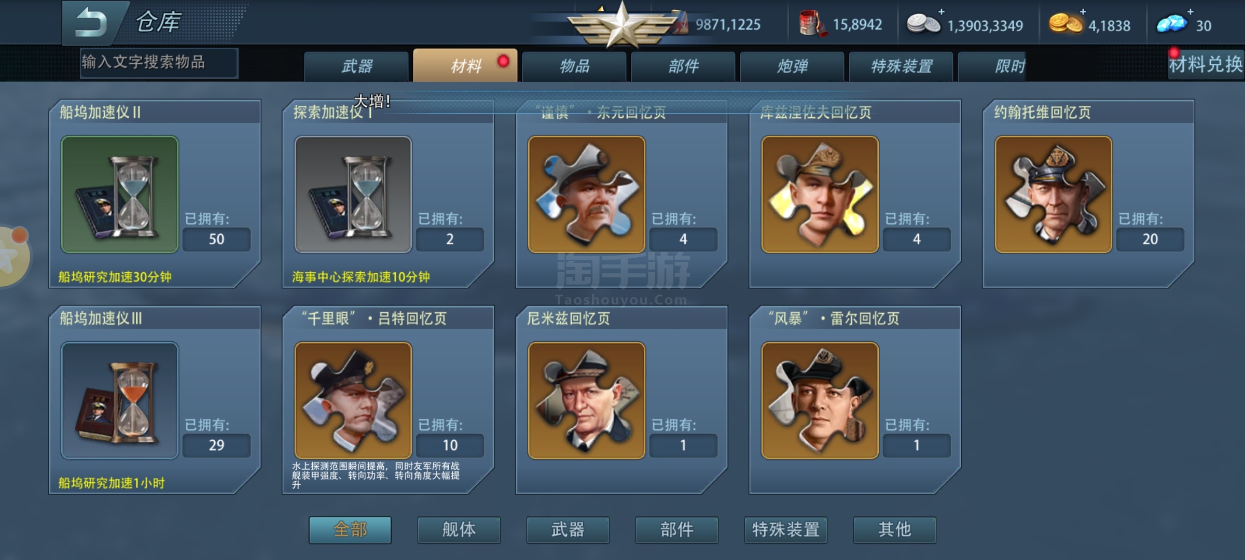The height and width of the screenshot is (560, 1245).
Task: Select the 船坞加速仪 III hourglass icon
Action: pyautogui.click(x=120, y=400)
